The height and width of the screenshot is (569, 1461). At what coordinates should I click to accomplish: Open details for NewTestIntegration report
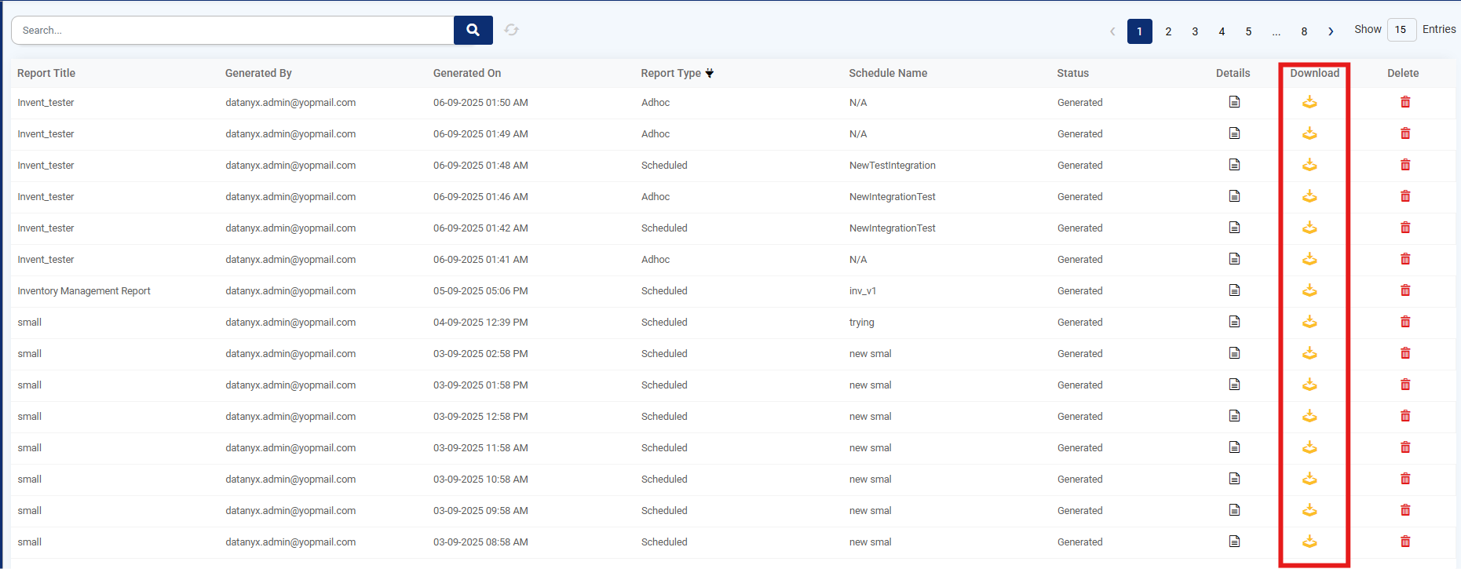point(1234,165)
